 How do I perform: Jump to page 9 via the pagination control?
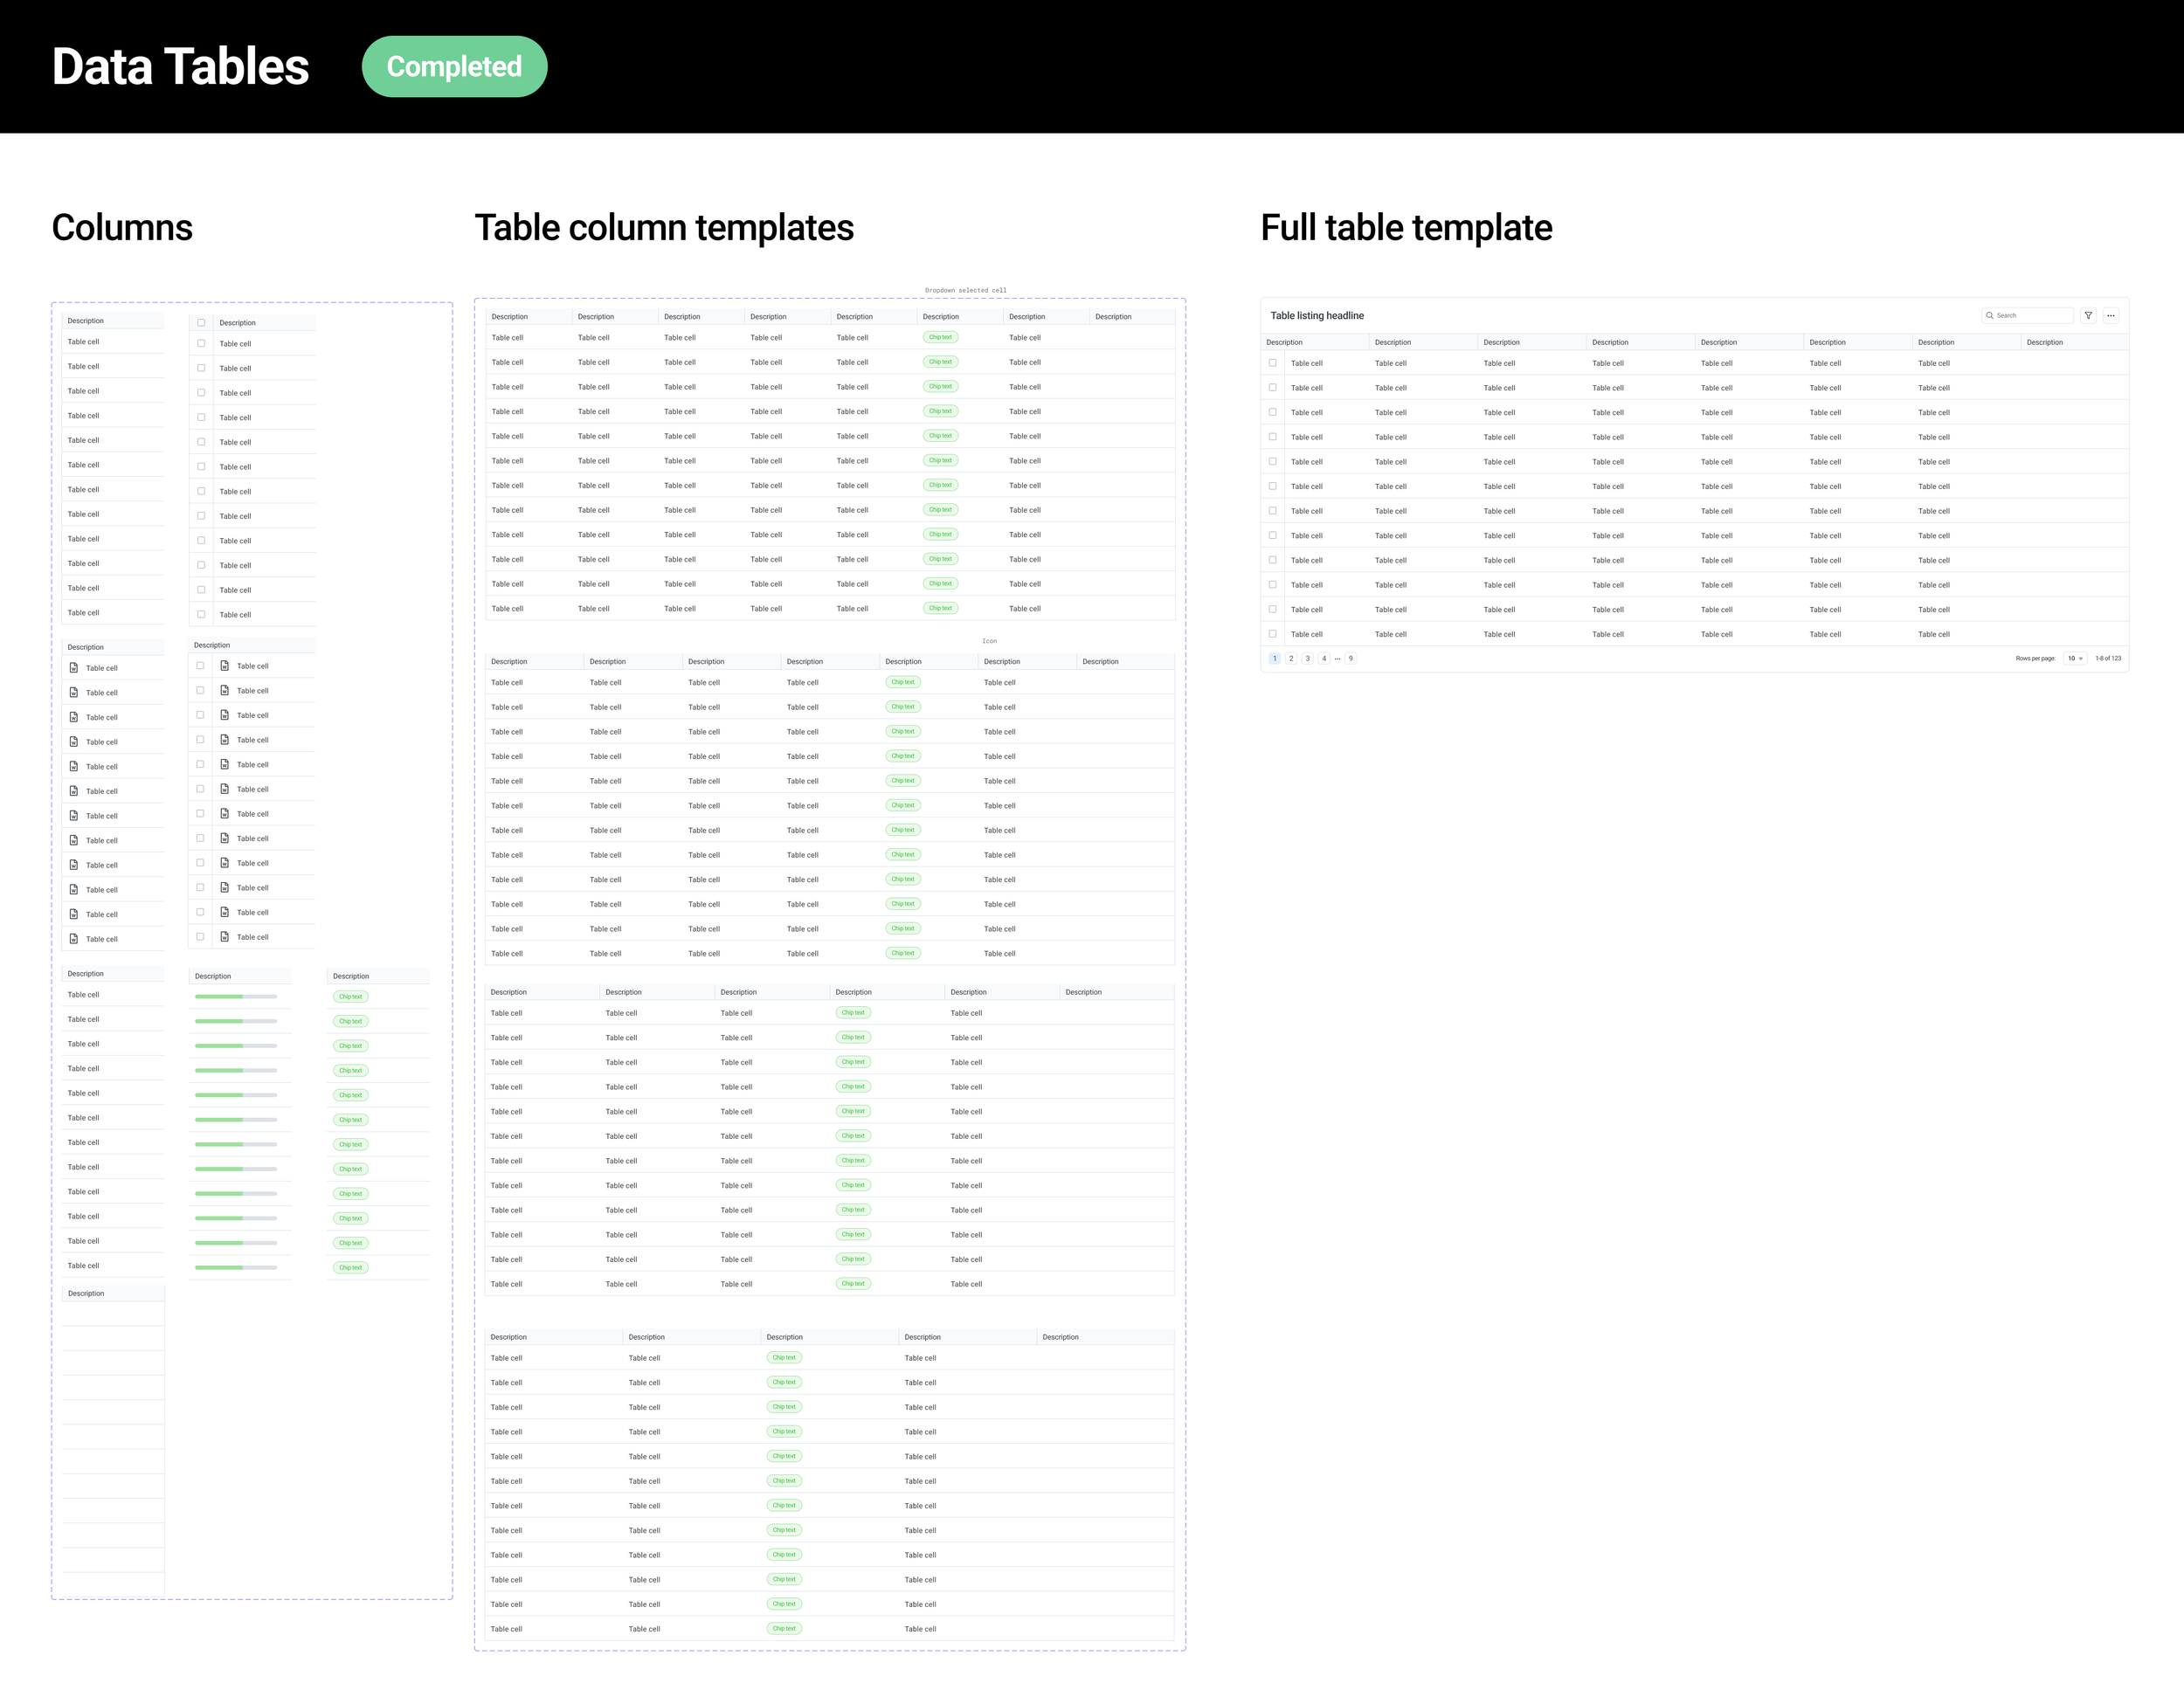1351,658
